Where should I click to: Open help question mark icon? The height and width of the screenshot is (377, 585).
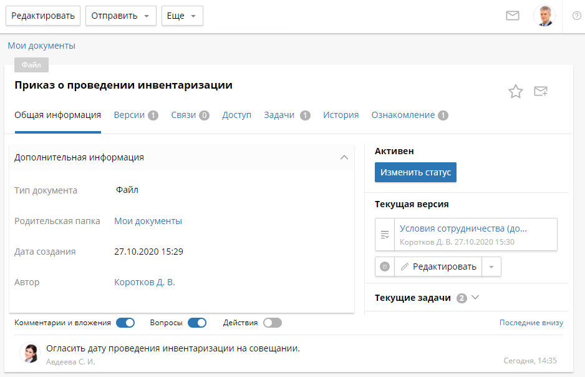tap(576, 16)
